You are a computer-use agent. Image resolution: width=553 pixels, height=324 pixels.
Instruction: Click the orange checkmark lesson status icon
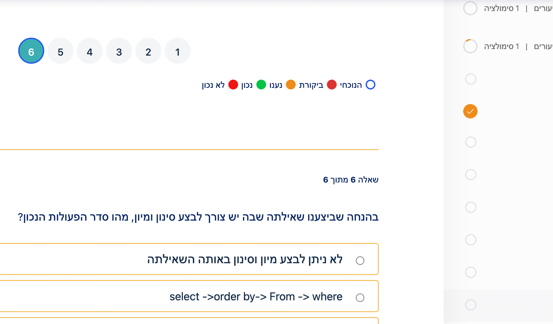470,111
